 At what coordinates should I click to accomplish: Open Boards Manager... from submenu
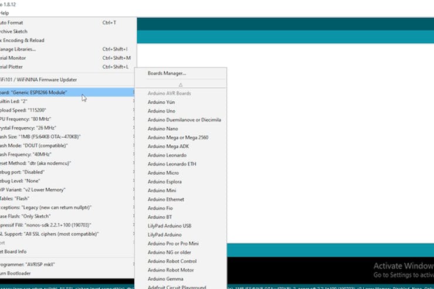[181, 73]
